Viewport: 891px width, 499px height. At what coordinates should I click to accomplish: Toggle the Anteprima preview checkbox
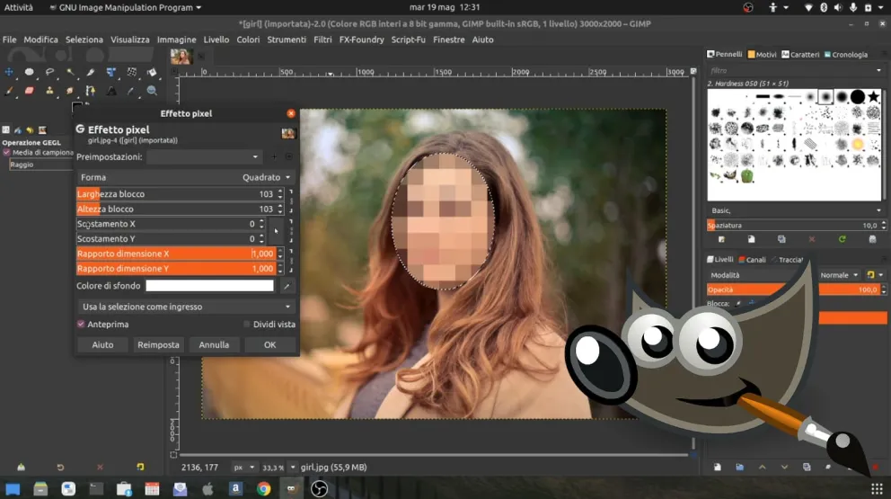(81, 325)
